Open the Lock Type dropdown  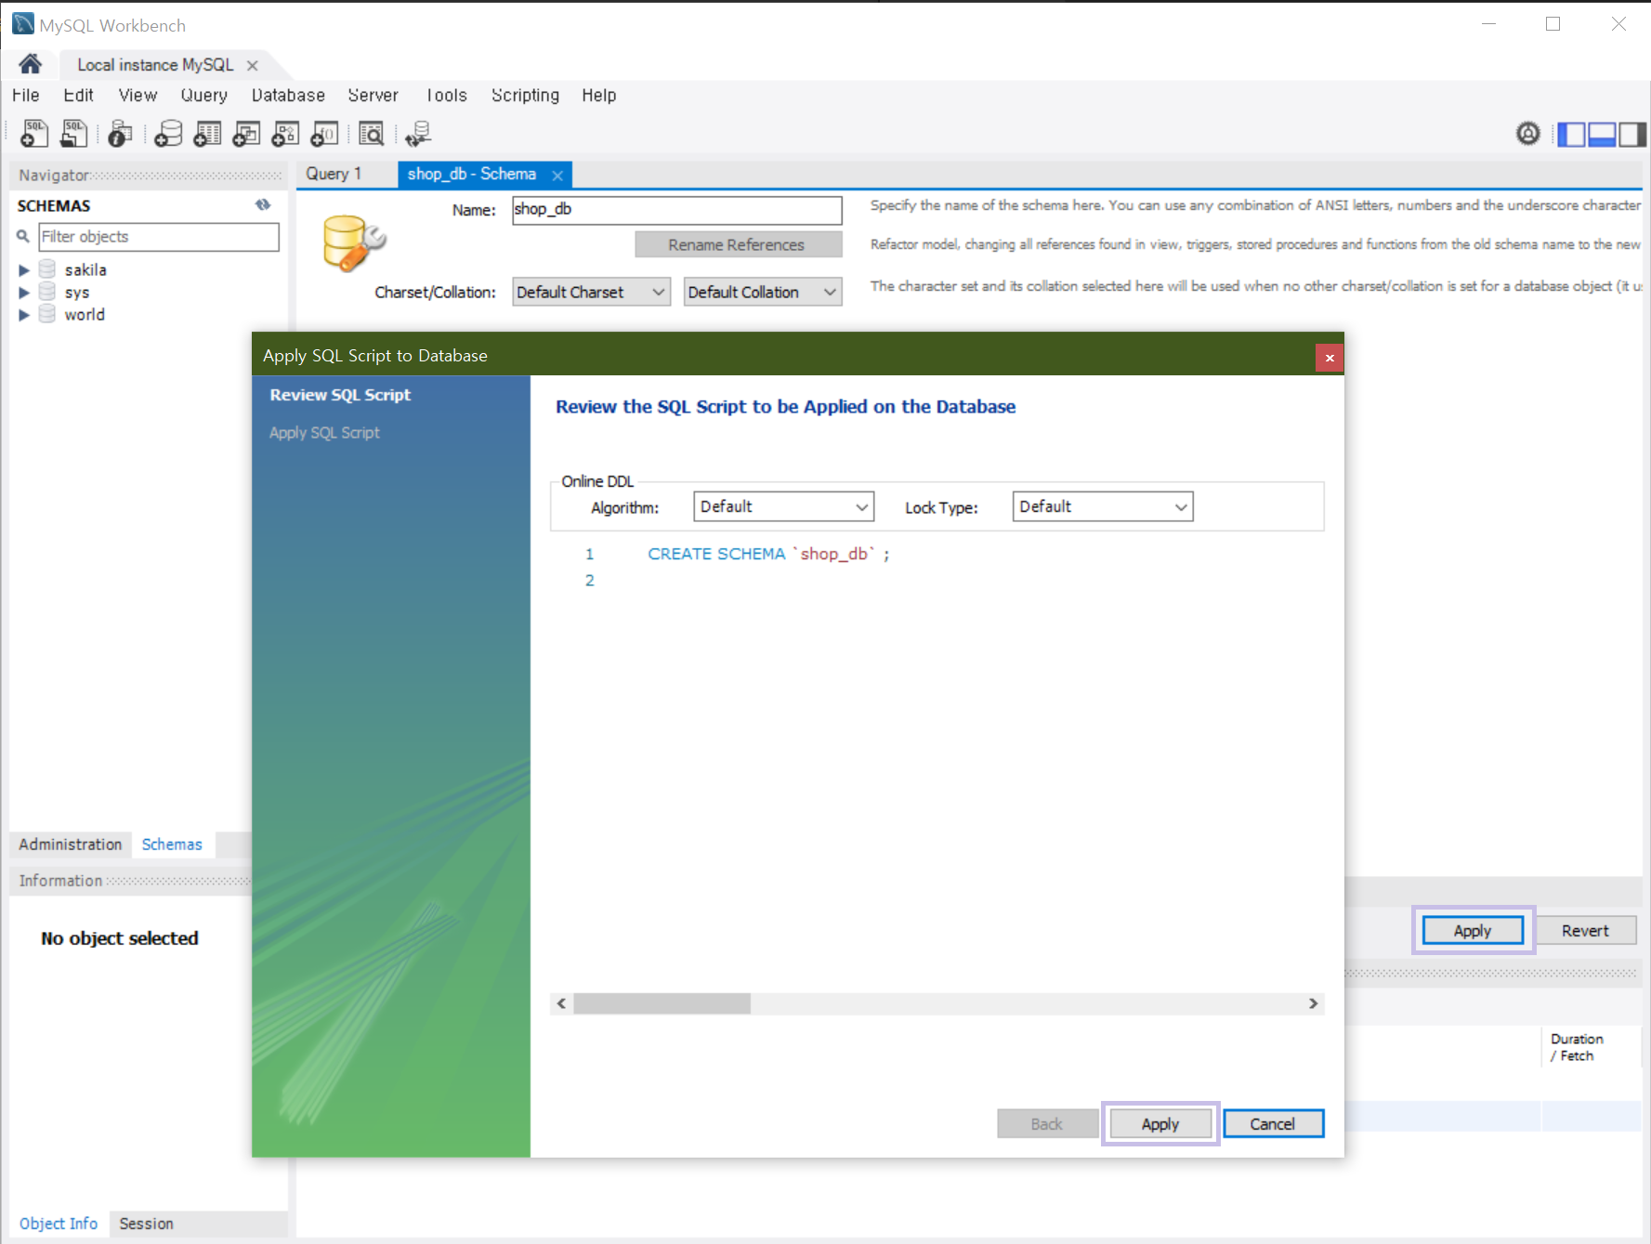point(1102,506)
